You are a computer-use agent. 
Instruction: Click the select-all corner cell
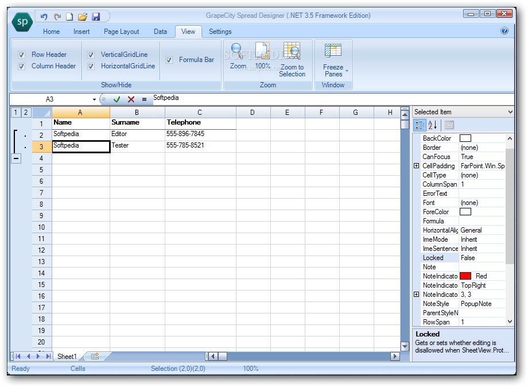pos(42,113)
